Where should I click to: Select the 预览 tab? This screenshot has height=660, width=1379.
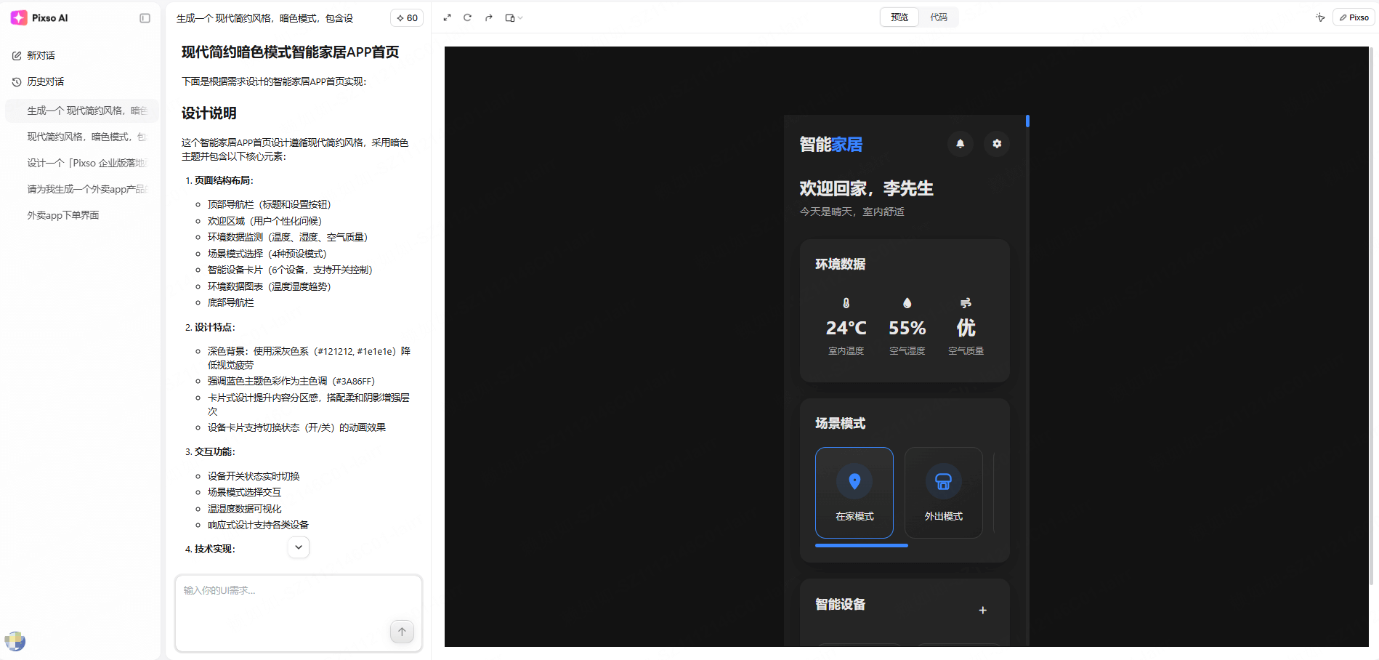[x=899, y=17]
